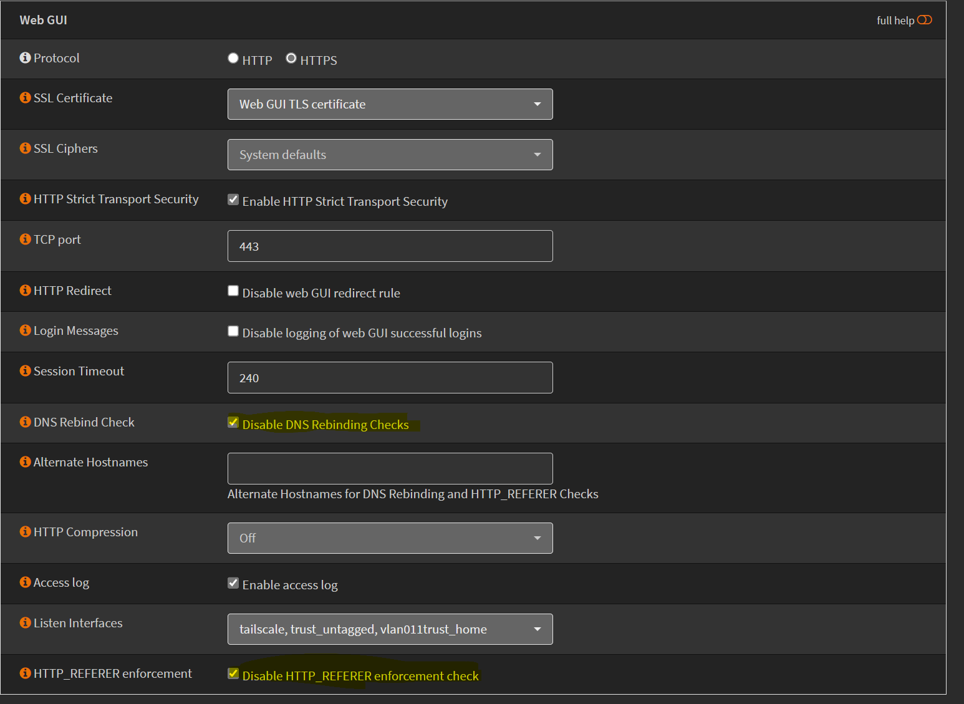This screenshot has width=964, height=704.
Task: Click the DNS Rebind Check info icon
Action: click(25, 422)
